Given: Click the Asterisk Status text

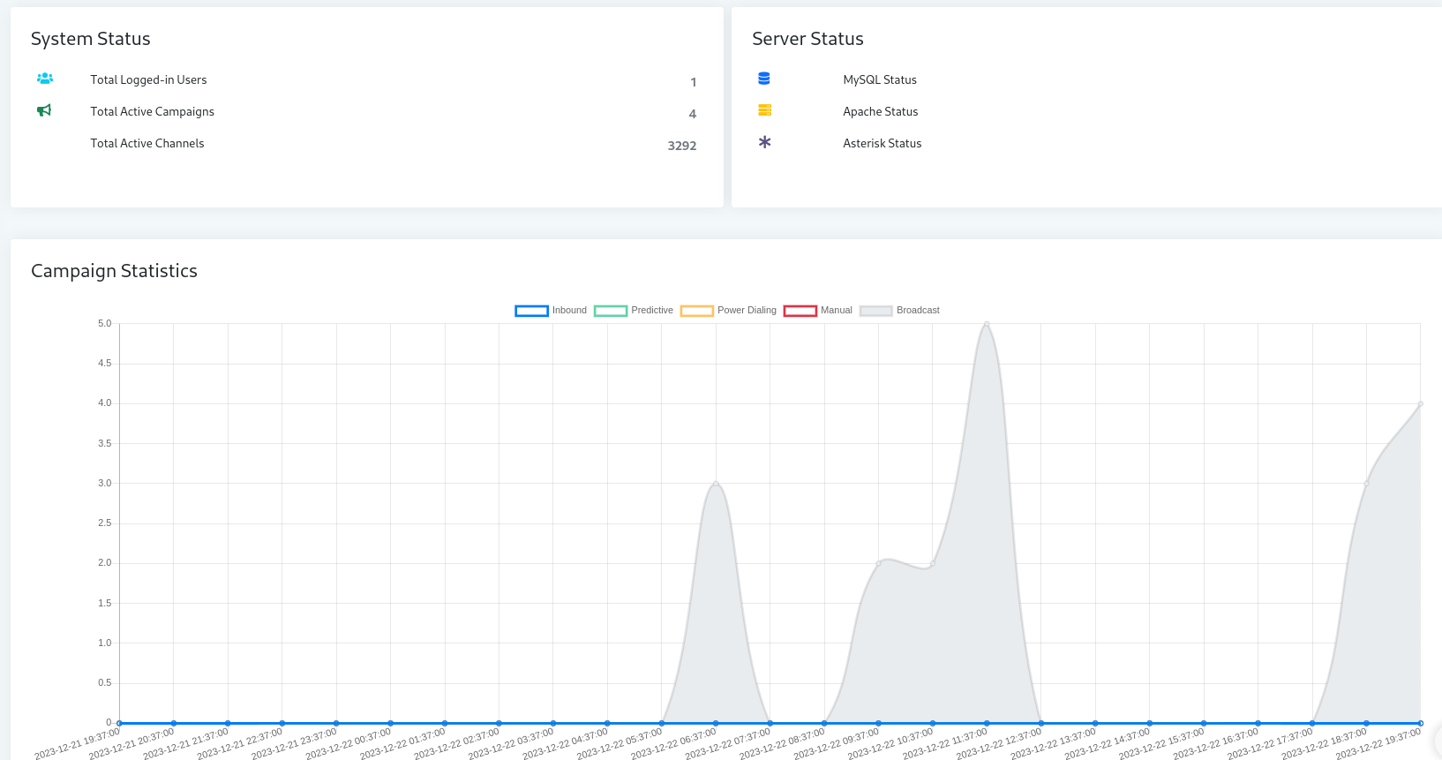Looking at the screenshot, I should point(882,143).
